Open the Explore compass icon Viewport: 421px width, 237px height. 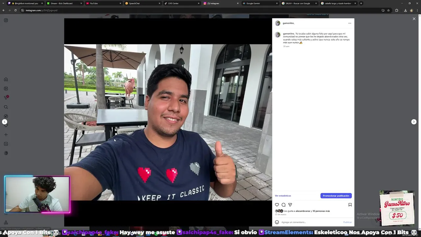coord(6,116)
